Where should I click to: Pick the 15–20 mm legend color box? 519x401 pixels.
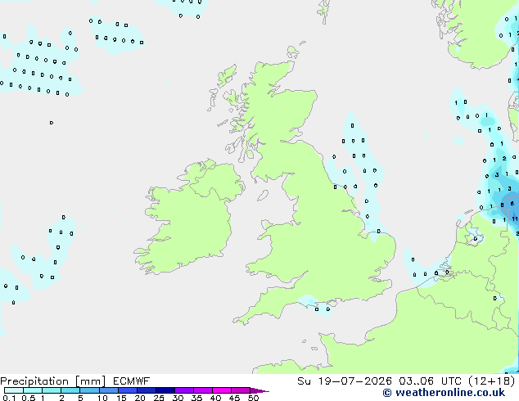tap(127, 390)
